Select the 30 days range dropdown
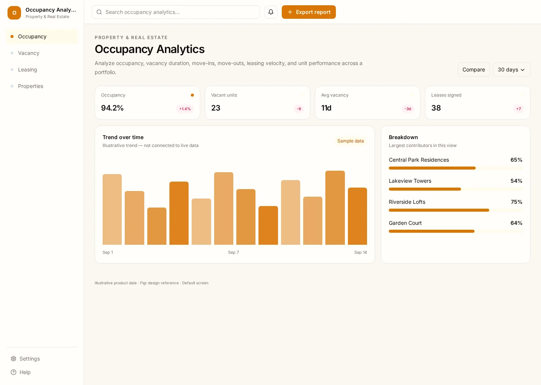541x385 pixels. tap(512, 70)
